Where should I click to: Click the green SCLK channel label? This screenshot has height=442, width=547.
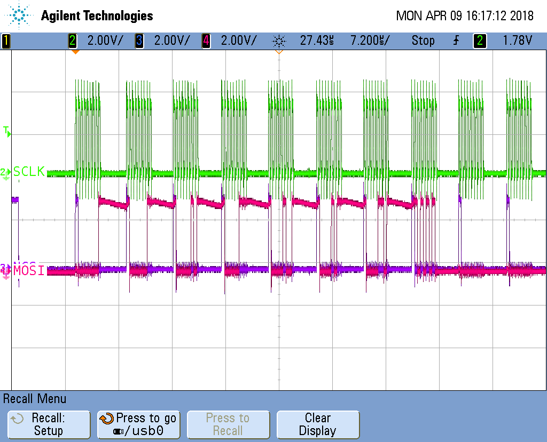click(x=29, y=171)
